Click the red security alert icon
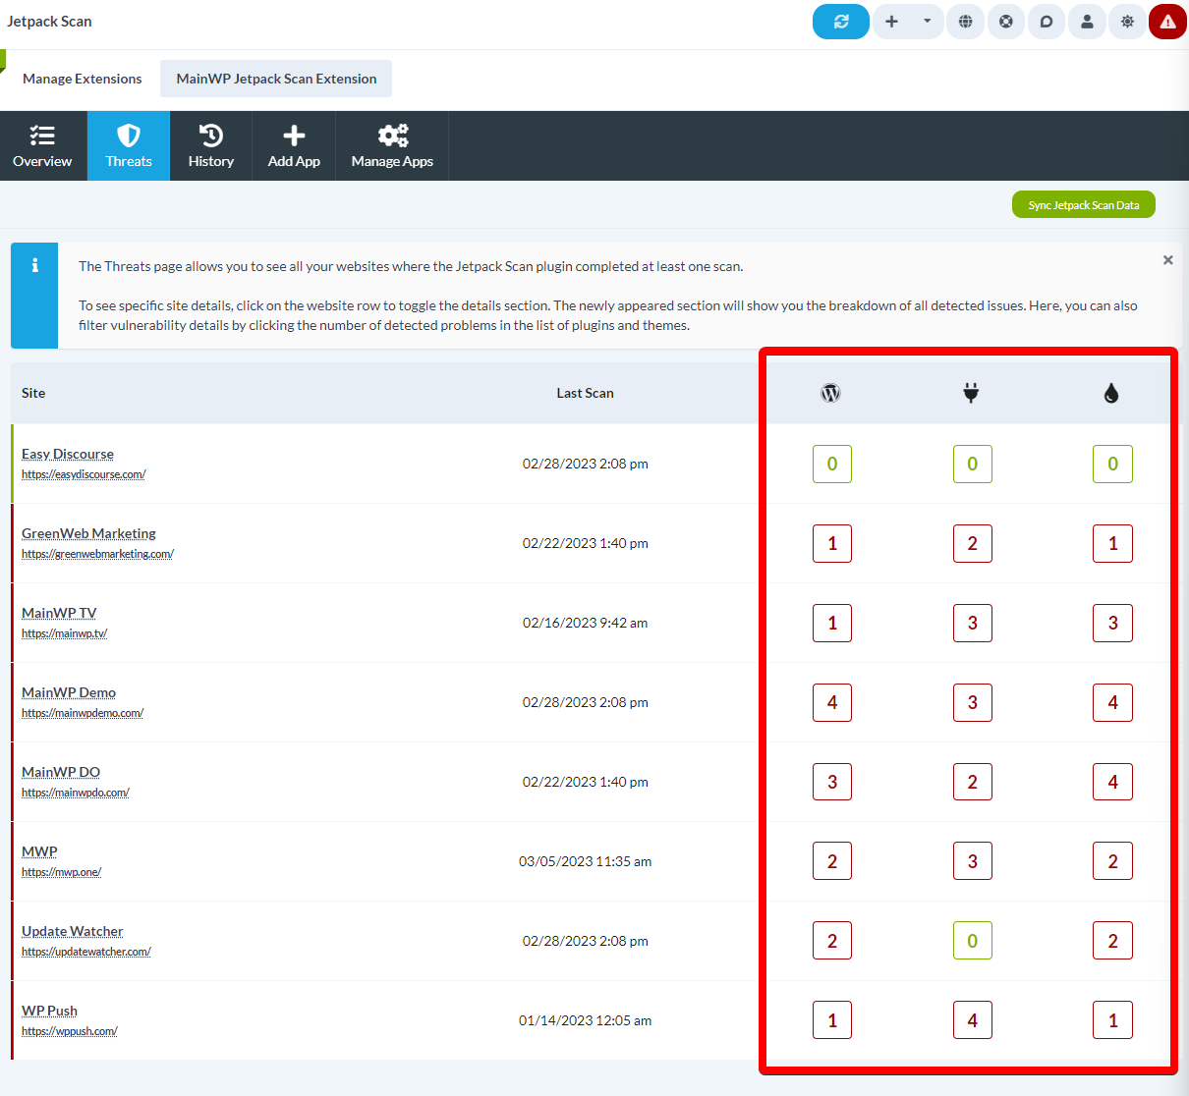 click(x=1167, y=21)
